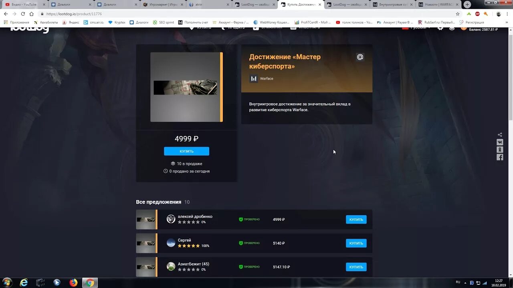This screenshot has width=513, height=288.
Task: Close the Купить Достижение tab
Action: pyautogui.click(x=320, y=4)
